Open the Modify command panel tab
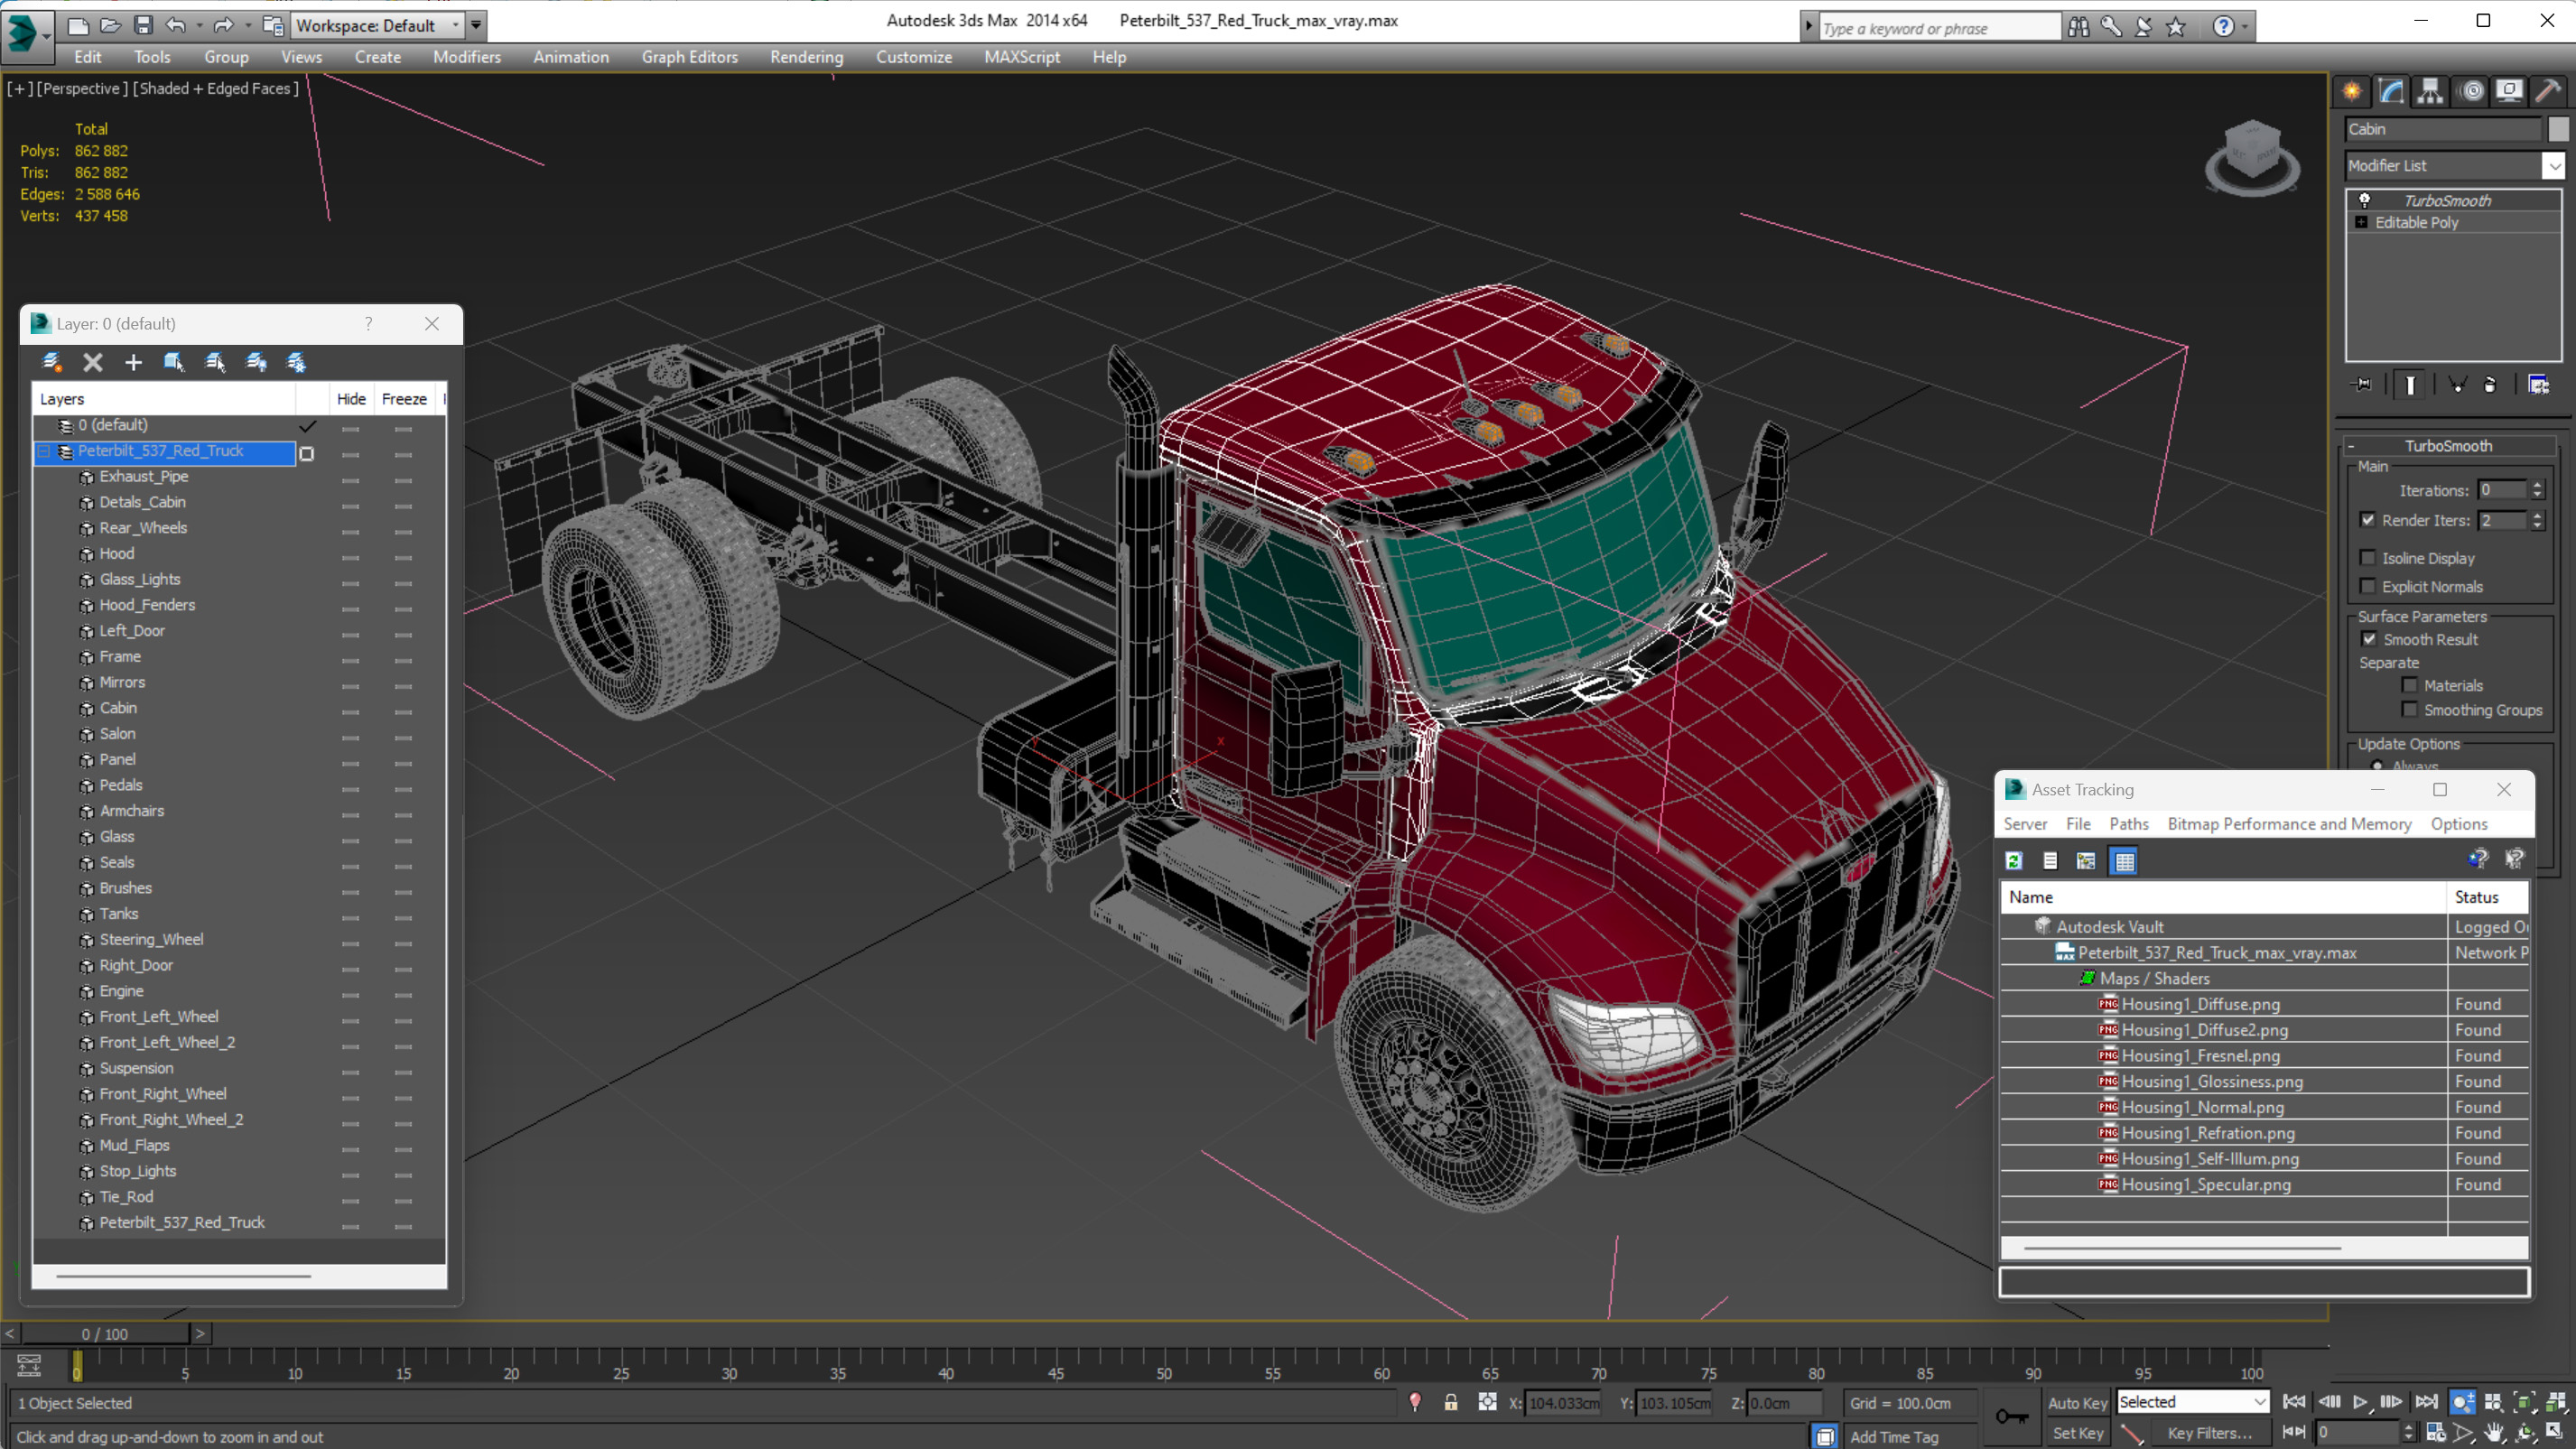The height and width of the screenshot is (1449, 2576). [2391, 91]
